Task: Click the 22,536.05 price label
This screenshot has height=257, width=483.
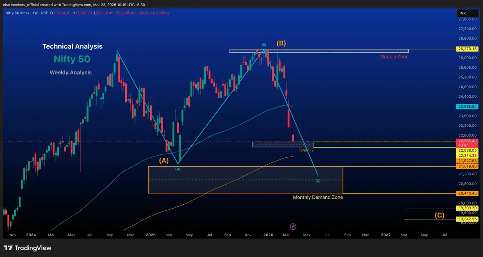Action: 467,150
